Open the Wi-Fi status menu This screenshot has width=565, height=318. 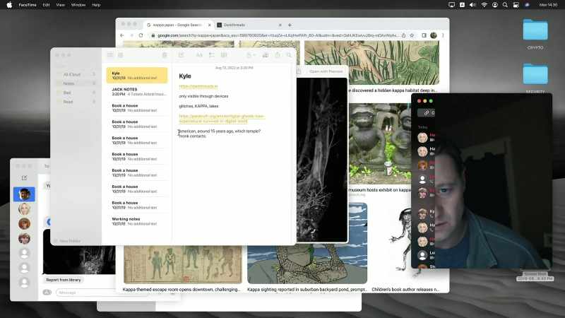[x=484, y=5]
